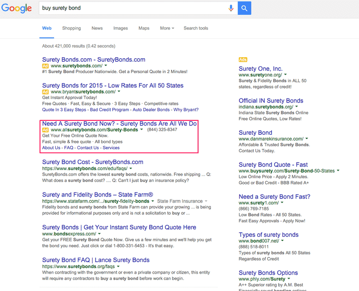Open the 'Surety Bond' danmarekinsurance ad title
Viewport: 359px width, 291px height.
[x=255, y=133]
